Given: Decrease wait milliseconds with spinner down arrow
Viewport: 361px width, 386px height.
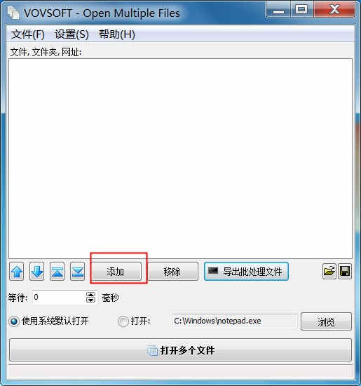Looking at the screenshot, I should [x=90, y=300].
